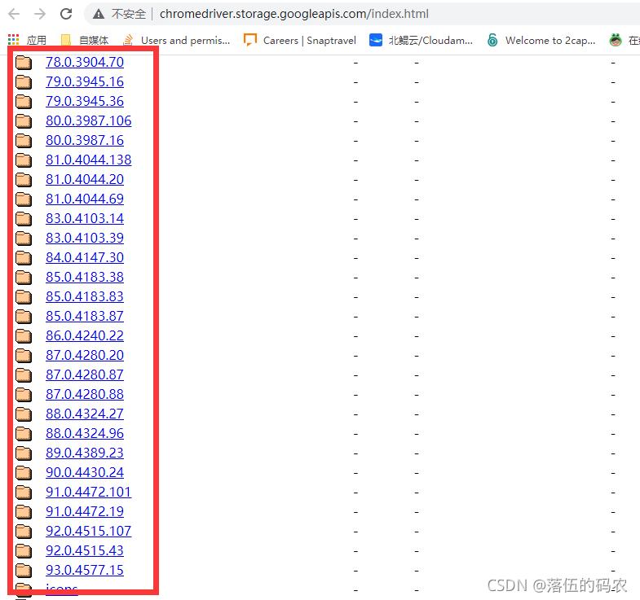Open folder link 79.0.3945.16
The height and width of the screenshot is (600, 640).
pos(85,81)
